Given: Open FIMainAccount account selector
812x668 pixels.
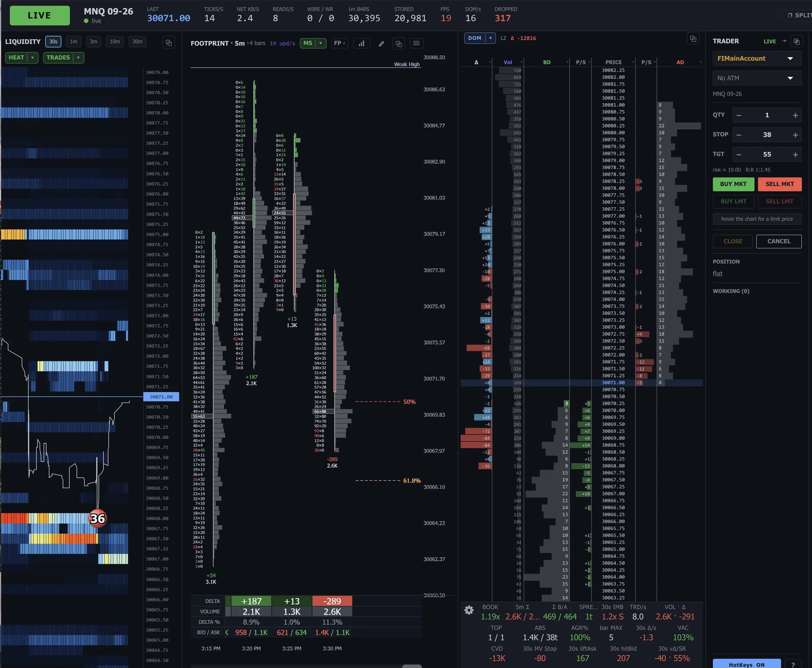Looking at the screenshot, I should (x=757, y=58).
